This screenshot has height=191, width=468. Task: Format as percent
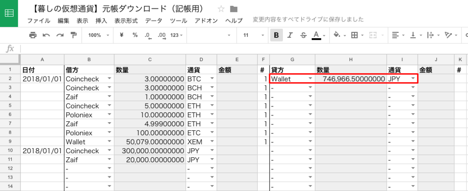pos(135,35)
